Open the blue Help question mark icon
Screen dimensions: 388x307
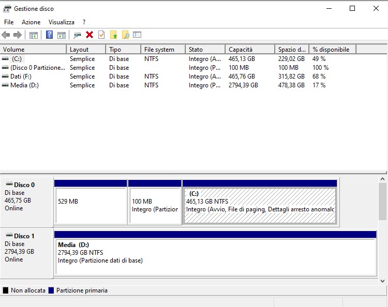coord(49,35)
